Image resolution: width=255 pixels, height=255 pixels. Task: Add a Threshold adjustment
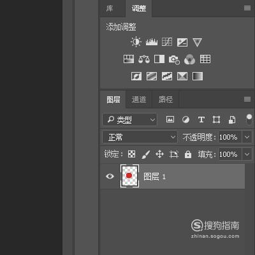[167, 76]
